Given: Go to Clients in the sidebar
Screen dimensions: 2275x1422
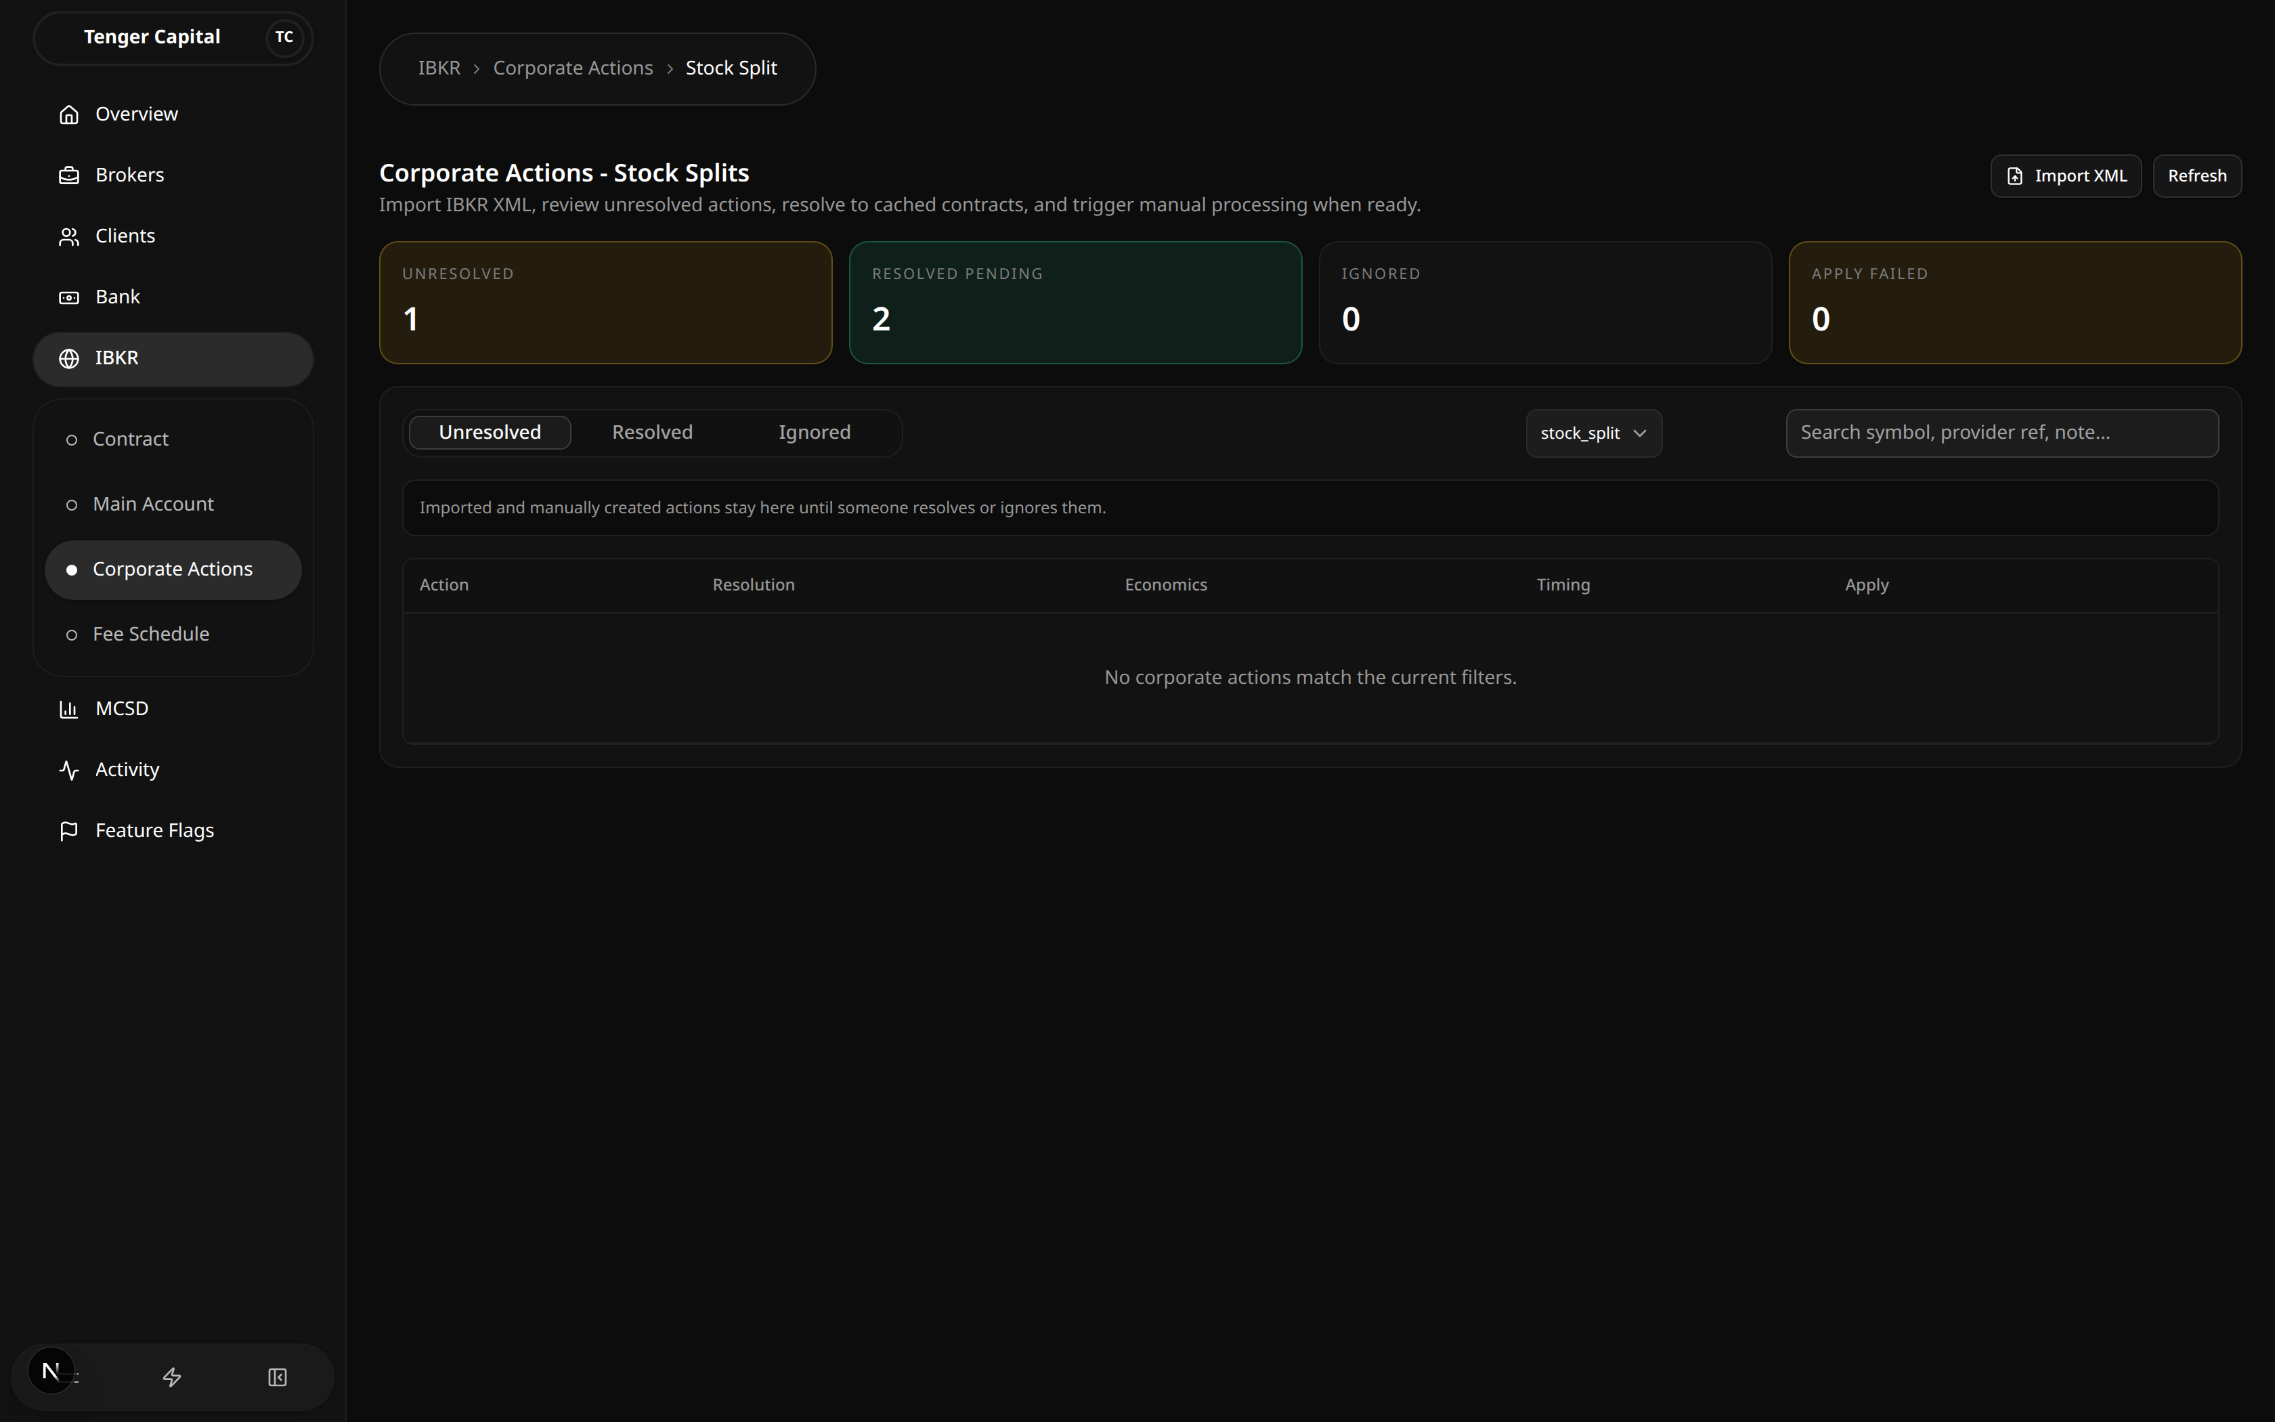Looking at the screenshot, I should tap(173, 237).
